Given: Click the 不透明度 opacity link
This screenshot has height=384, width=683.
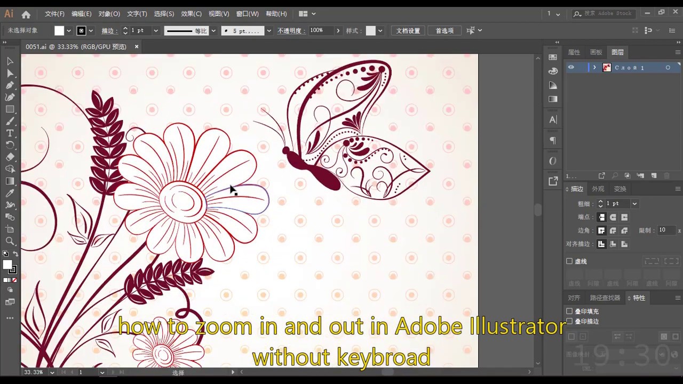Looking at the screenshot, I should coord(291,31).
